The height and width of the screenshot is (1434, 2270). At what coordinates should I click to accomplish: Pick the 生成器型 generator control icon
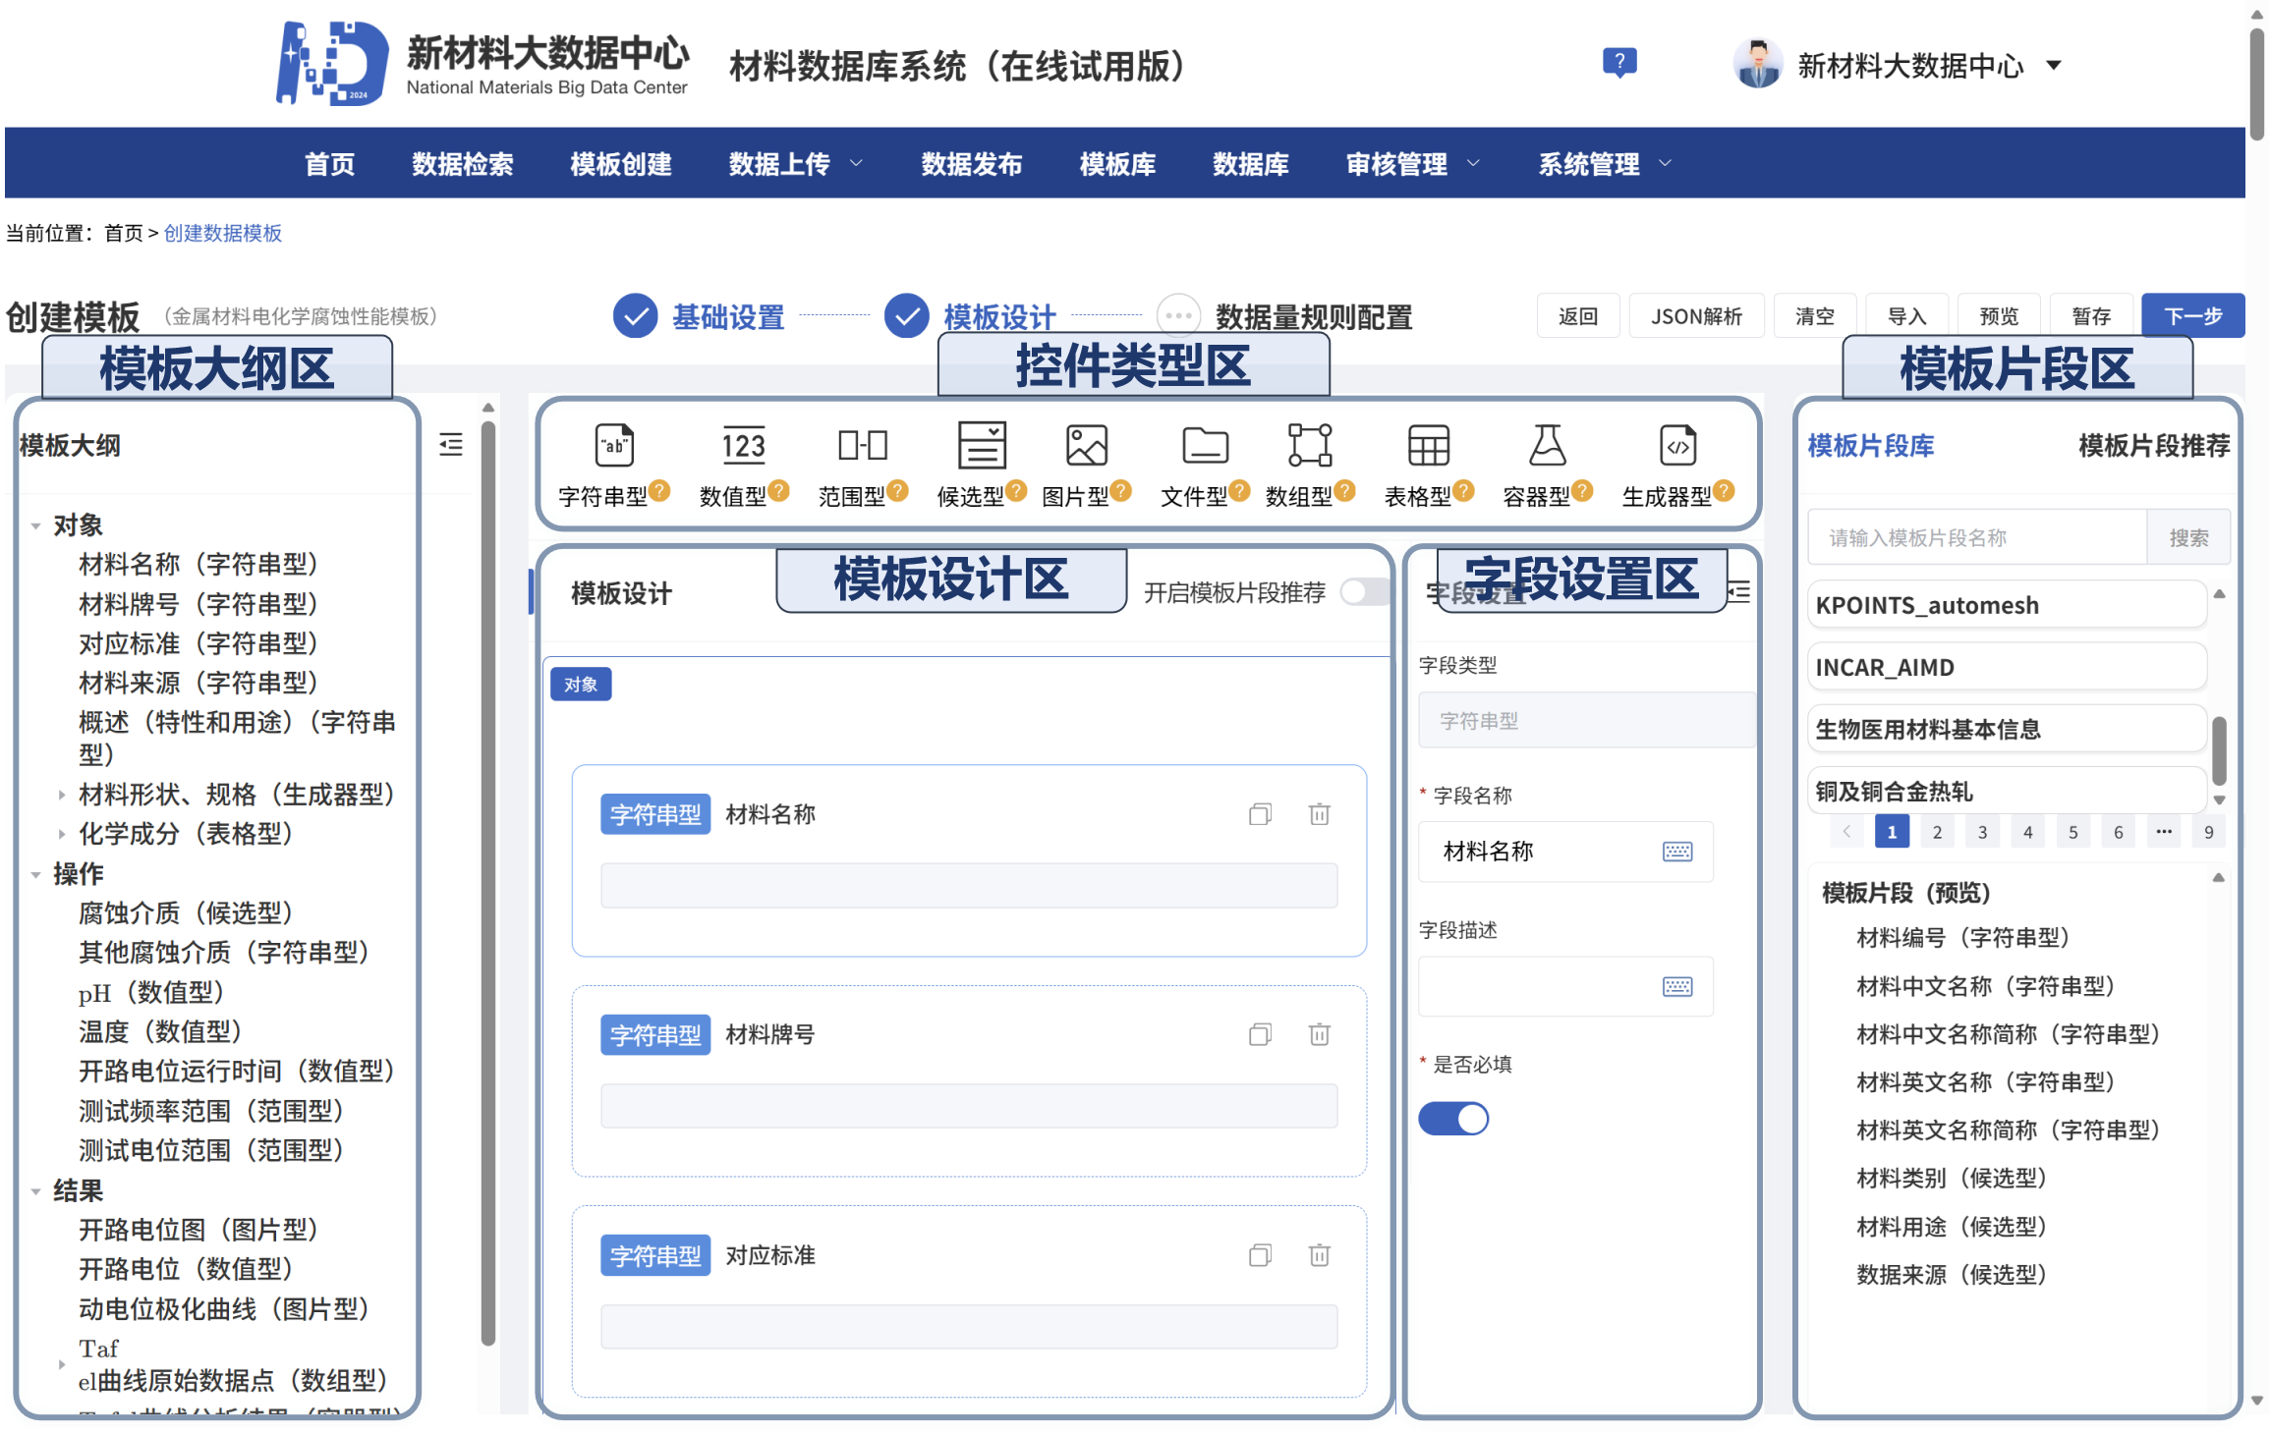1676,447
